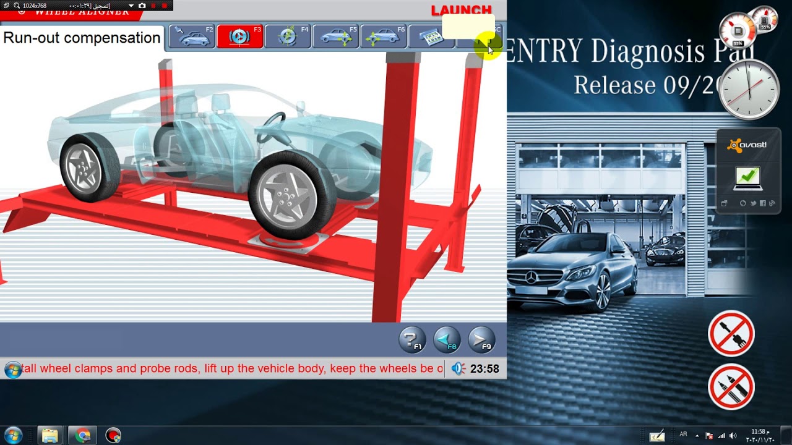Open the taskbar date and time
792x445 pixels.
pyautogui.click(x=762, y=435)
